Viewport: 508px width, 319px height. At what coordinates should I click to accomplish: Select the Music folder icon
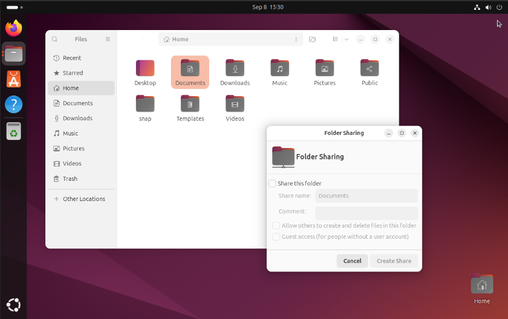click(x=280, y=69)
